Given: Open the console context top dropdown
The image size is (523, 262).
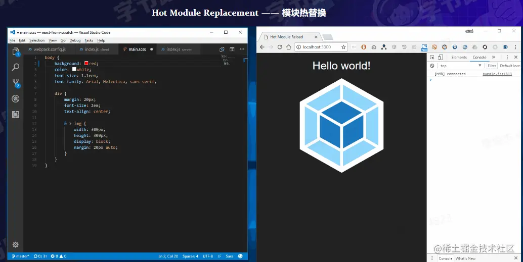Looking at the screenshot, I should point(461,66).
